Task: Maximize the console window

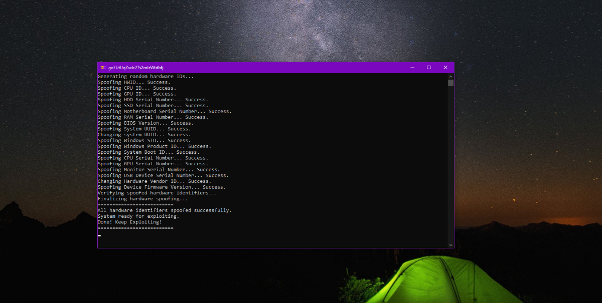Action: pyautogui.click(x=428, y=68)
